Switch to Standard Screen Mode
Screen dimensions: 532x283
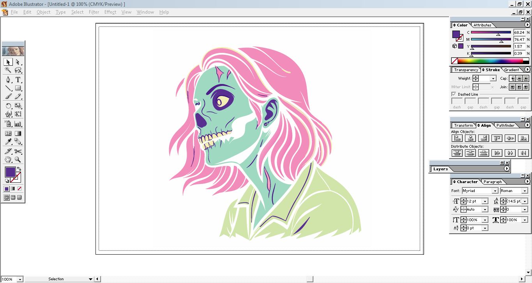pos(7,197)
